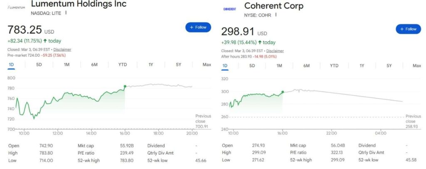
Task: Click Coherent Previous close label
Action: coord(413,119)
